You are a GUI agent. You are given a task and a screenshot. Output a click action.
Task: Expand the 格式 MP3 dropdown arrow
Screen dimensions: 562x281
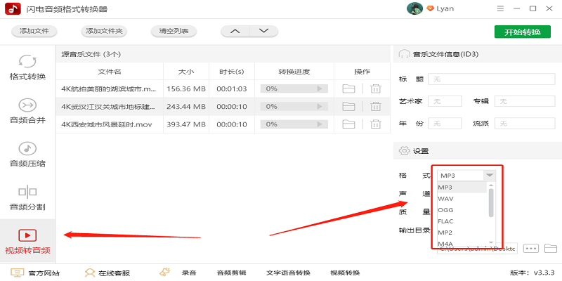[490, 175]
